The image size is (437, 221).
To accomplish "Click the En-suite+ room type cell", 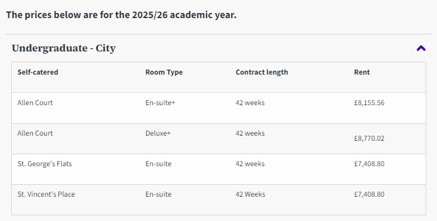I will pos(160,103).
